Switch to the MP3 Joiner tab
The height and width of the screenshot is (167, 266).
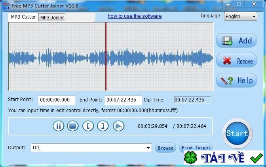coord(52,17)
